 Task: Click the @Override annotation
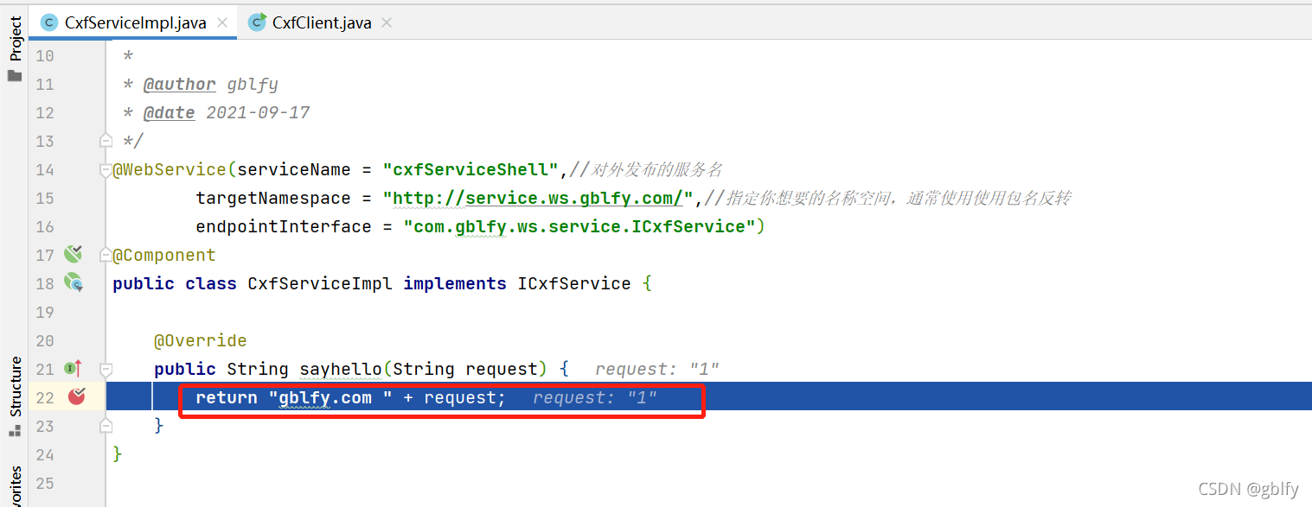(x=201, y=340)
